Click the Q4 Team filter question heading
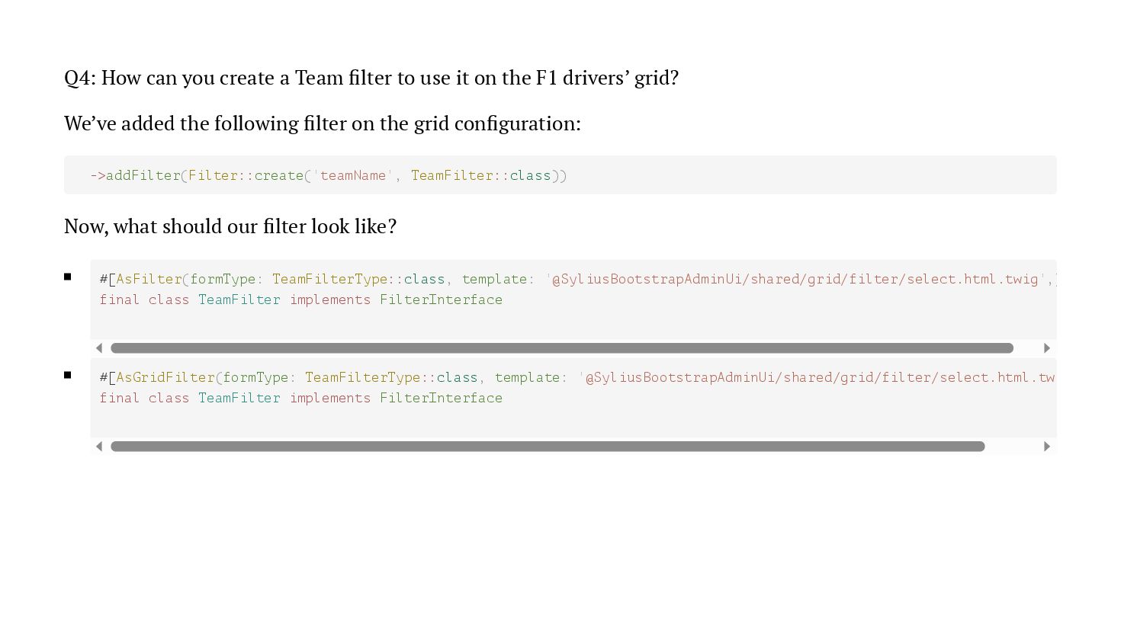Image resolution: width=1121 pixels, height=631 pixels. coord(371,78)
